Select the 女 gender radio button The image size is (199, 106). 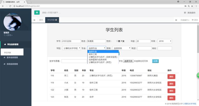(122, 41)
